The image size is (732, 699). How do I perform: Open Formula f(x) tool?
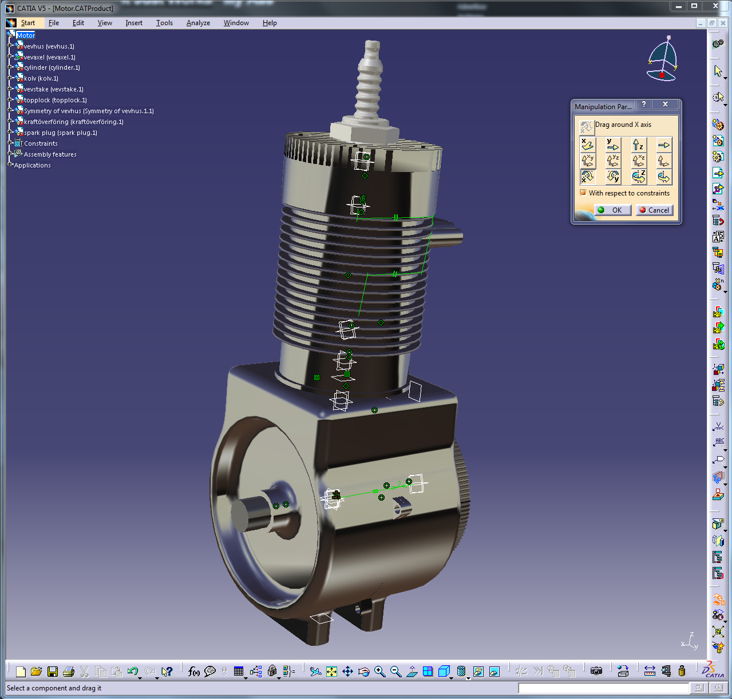tap(193, 672)
